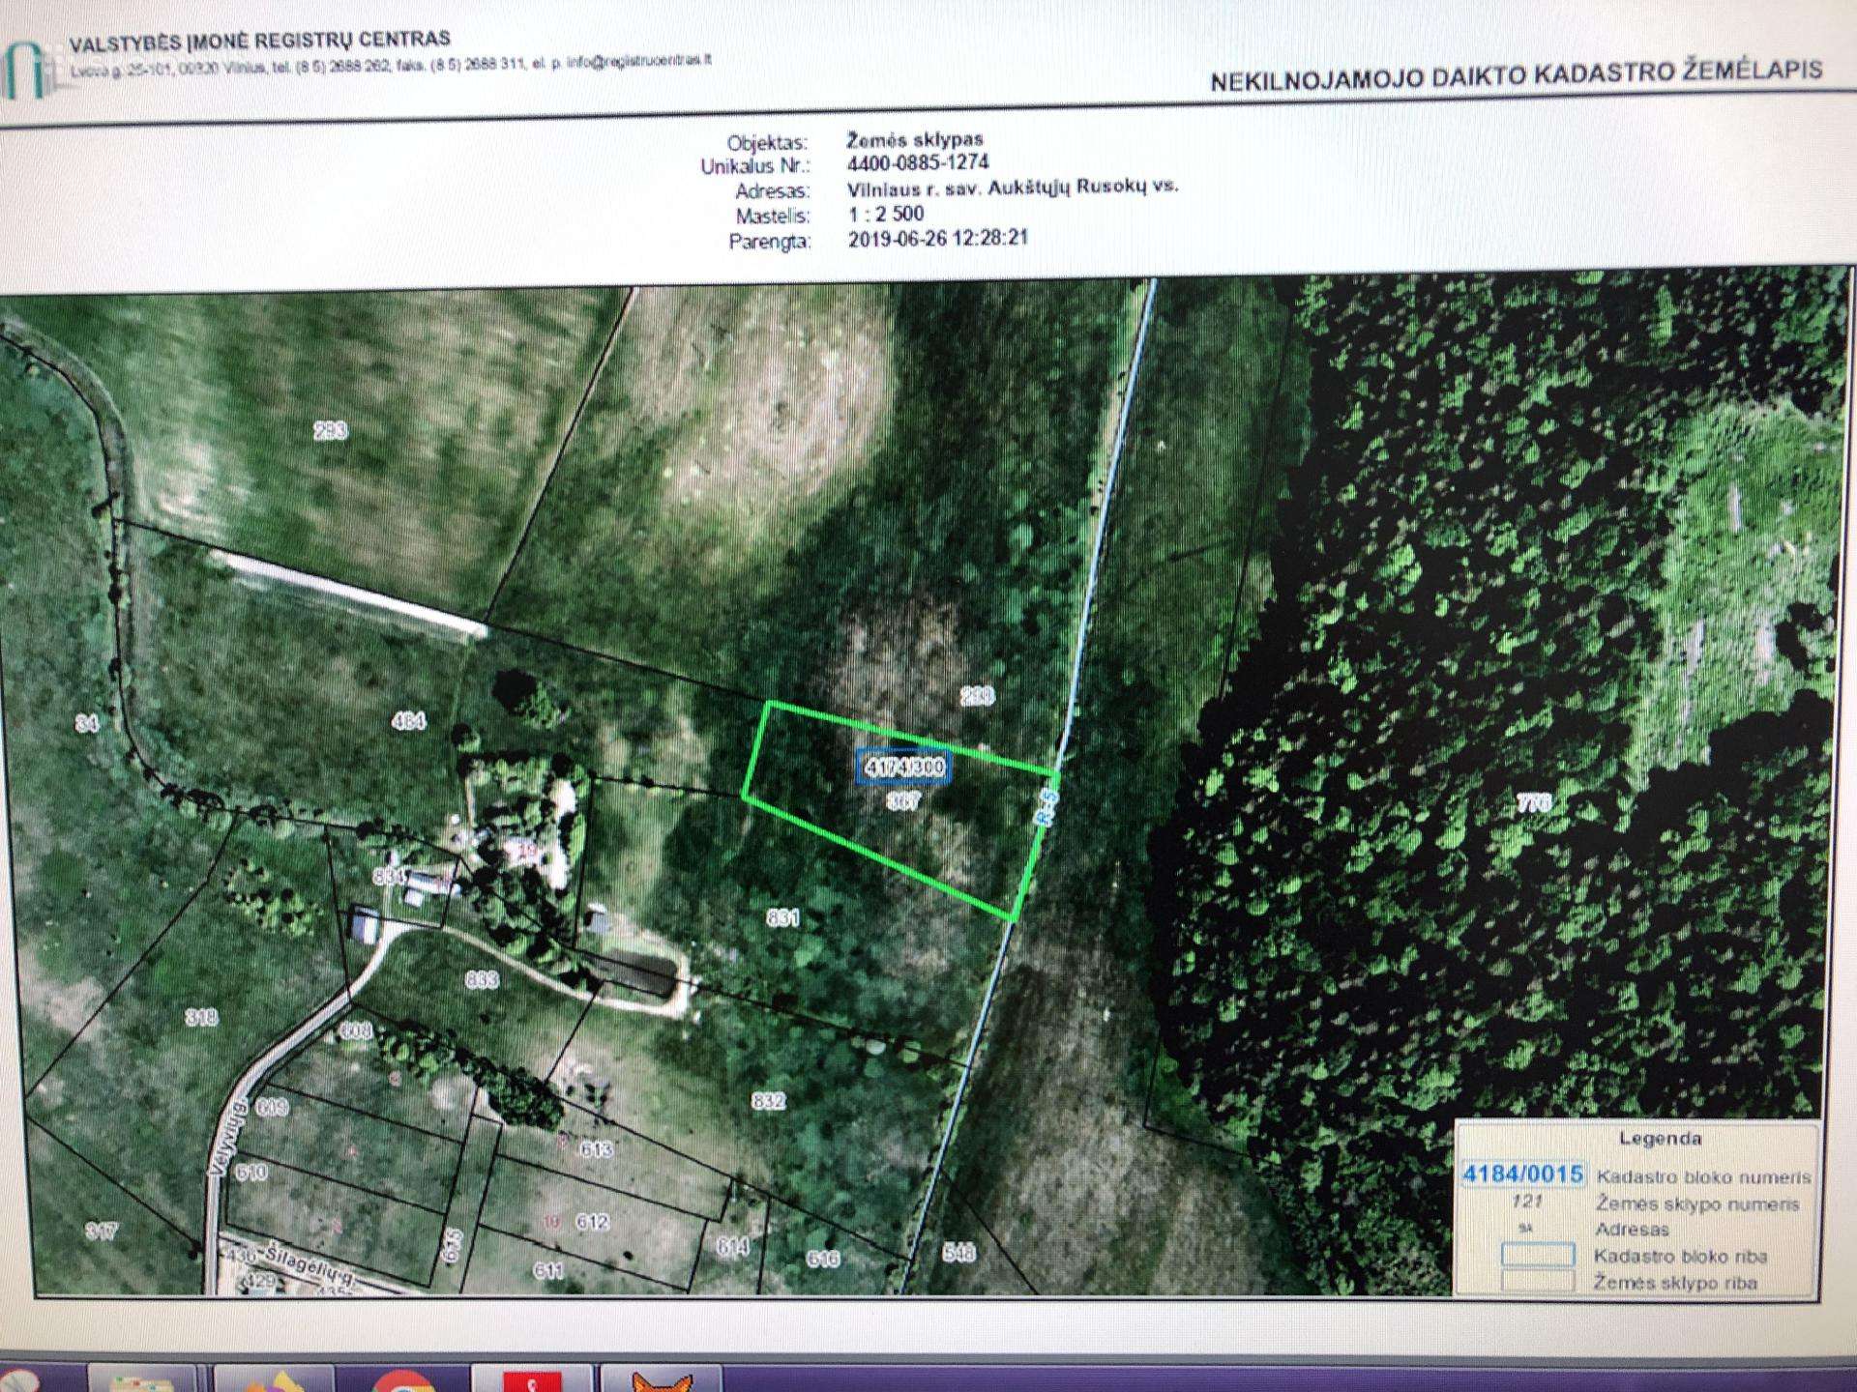
Task: Click parcel number 317 on the map
Action: click(102, 1231)
